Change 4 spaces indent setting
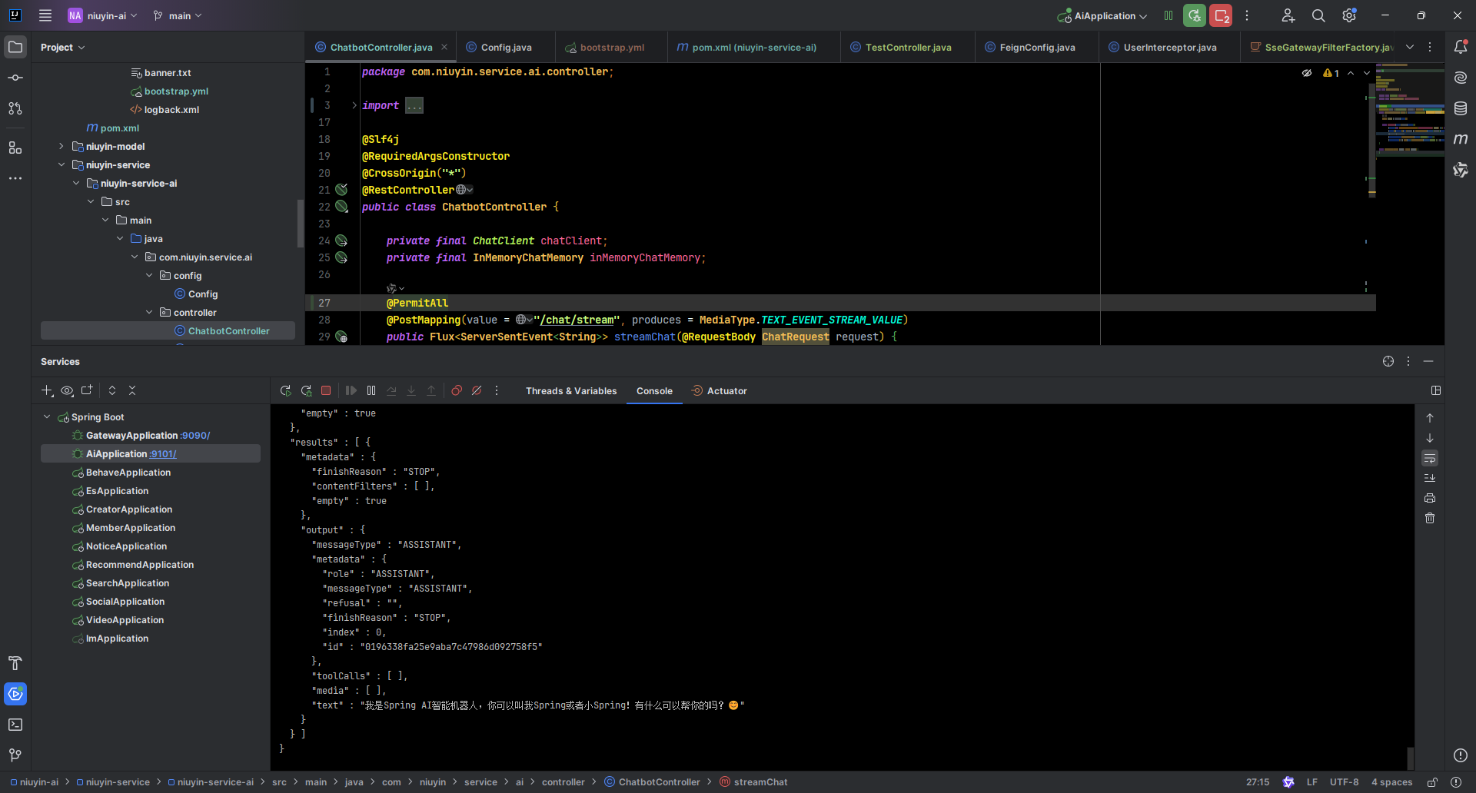1476x793 pixels. tap(1391, 782)
